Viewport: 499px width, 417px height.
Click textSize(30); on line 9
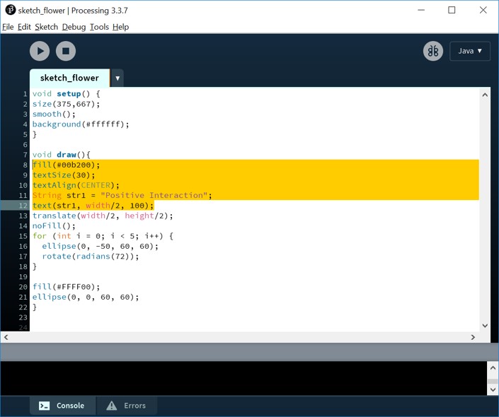point(64,175)
